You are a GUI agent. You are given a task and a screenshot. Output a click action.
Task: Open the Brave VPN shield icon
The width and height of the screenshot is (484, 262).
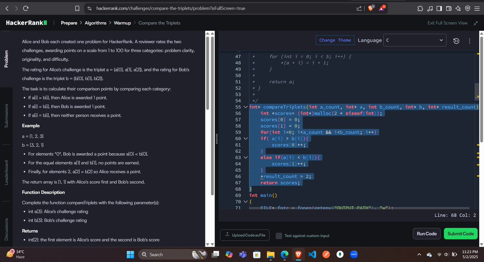click(467, 8)
